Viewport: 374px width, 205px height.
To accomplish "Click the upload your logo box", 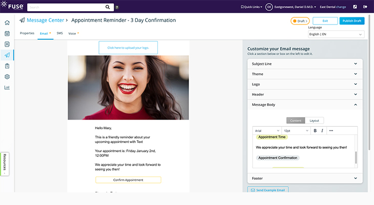I will [128, 48].
